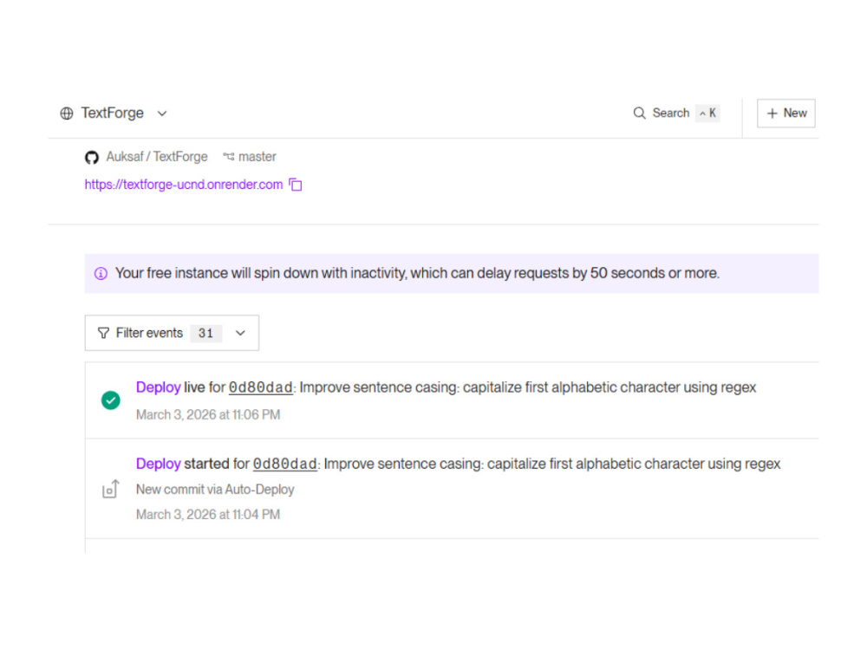Click the globe icon beside TextForge
This screenshot has width=867, height=650.
click(x=67, y=114)
